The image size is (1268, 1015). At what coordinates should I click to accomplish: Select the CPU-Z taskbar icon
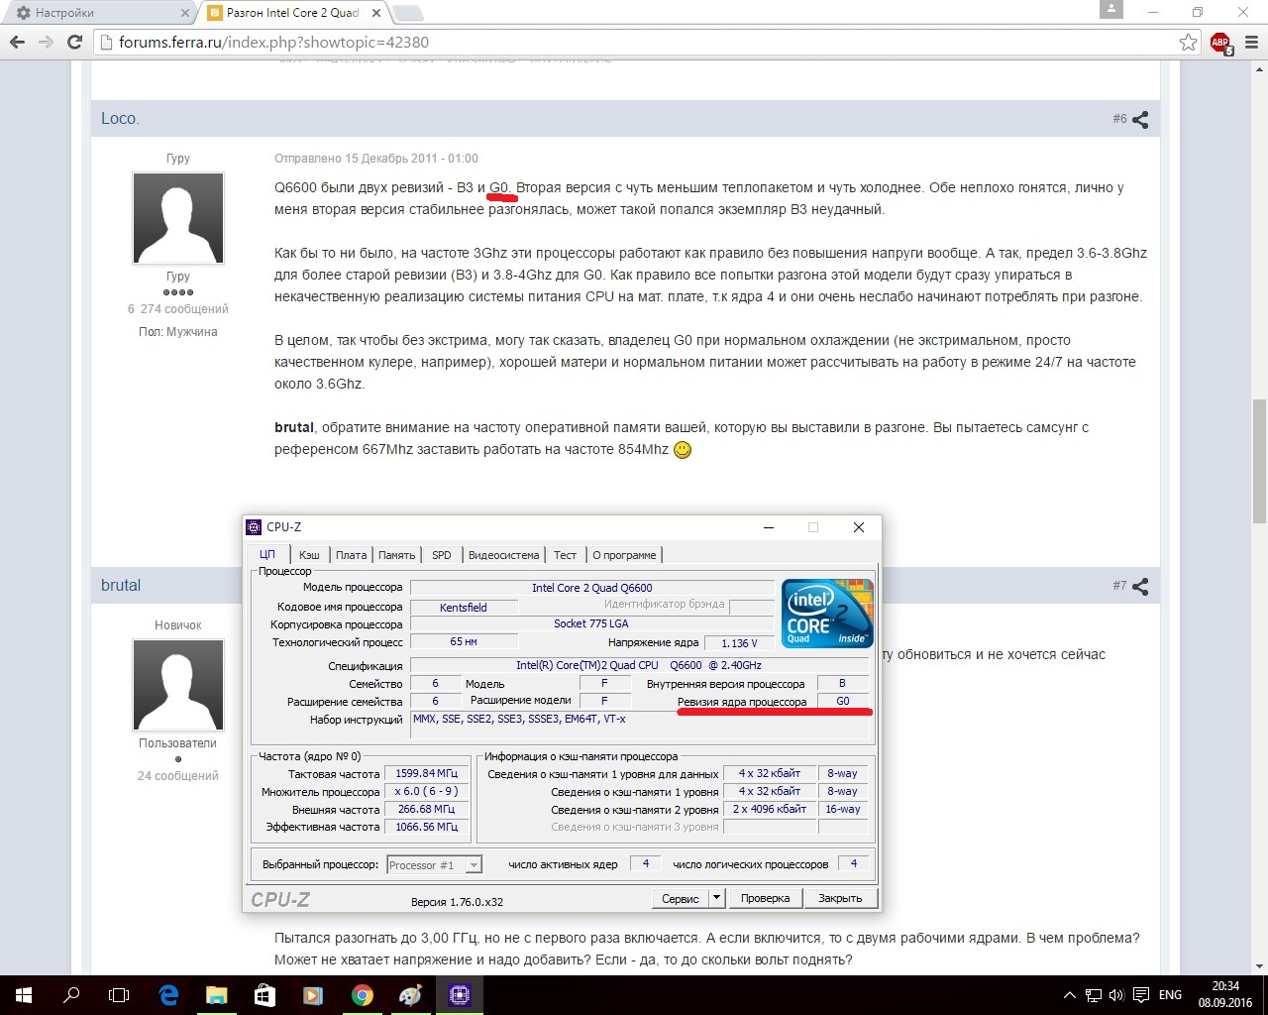coord(459,995)
